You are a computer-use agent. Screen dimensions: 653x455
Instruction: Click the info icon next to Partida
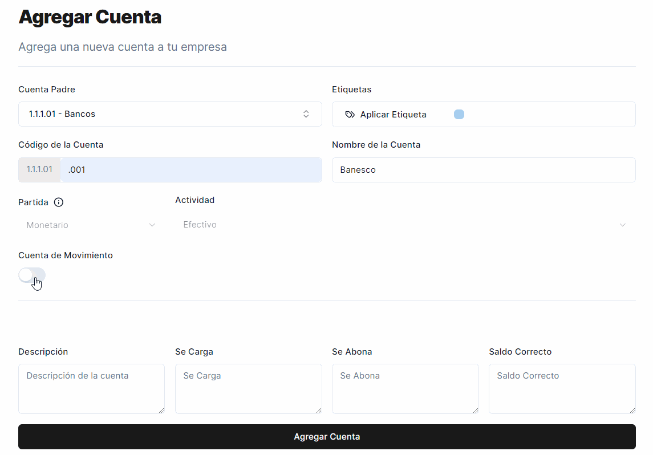tap(58, 202)
